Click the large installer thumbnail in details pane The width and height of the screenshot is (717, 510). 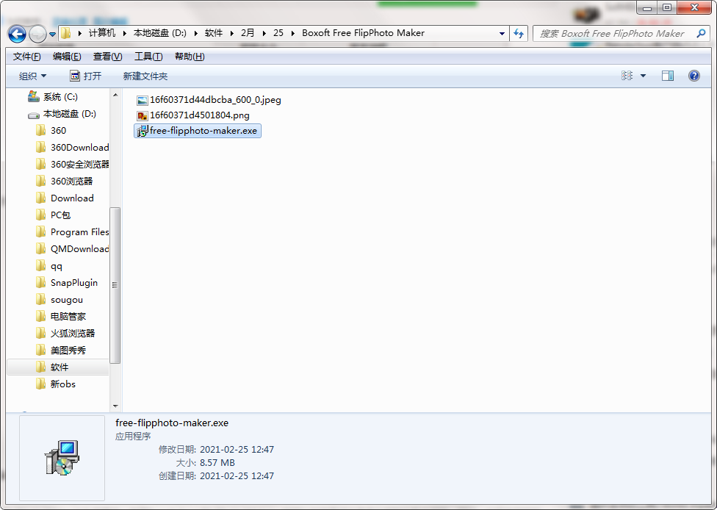[62, 457]
